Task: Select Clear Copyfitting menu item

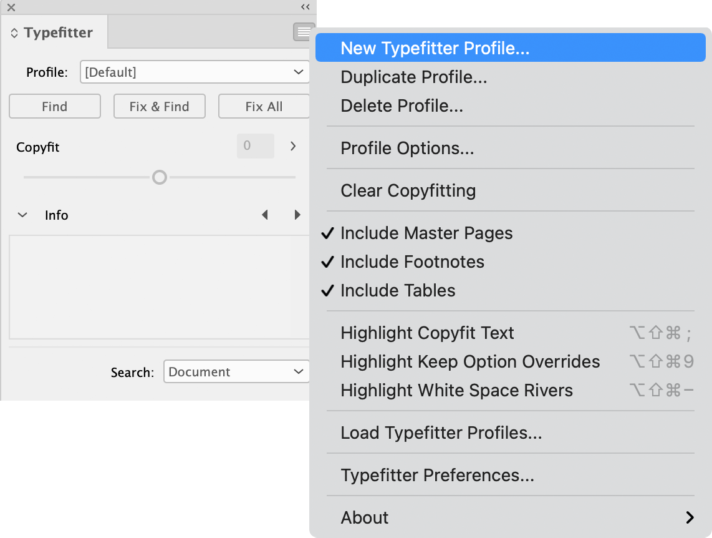Action: (511, 190)
